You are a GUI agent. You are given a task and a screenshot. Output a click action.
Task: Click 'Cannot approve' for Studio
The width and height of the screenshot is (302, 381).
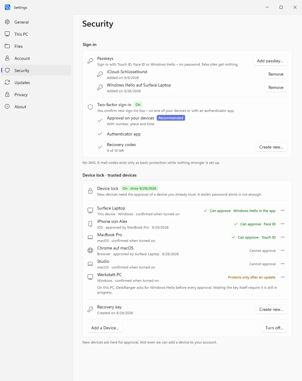pos(262,264)
